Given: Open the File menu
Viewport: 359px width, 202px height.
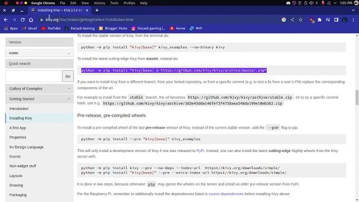Looking at the screenshot, I should (62, 3).
